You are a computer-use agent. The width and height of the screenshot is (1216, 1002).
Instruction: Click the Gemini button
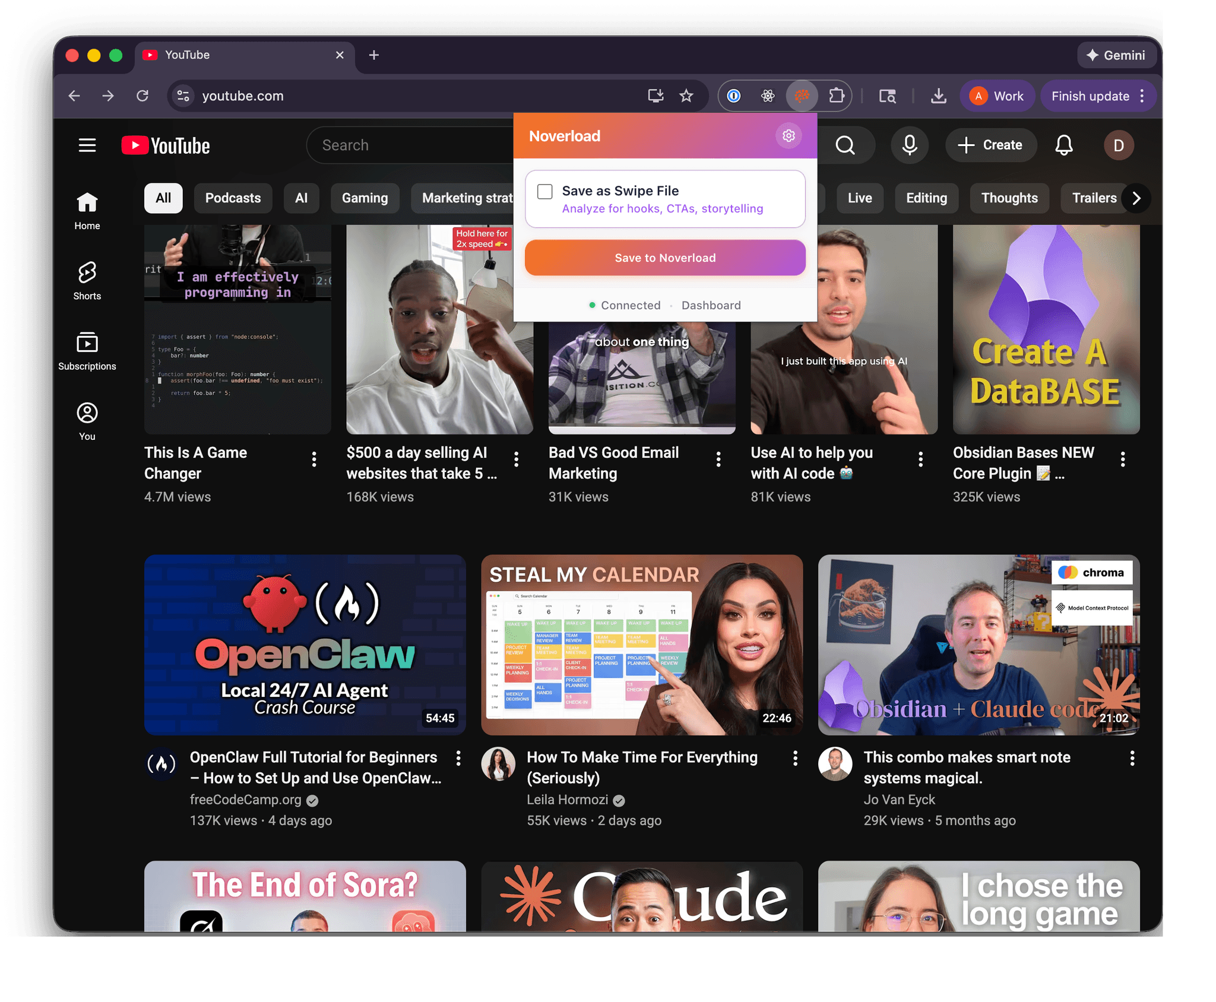point(1116,55)
